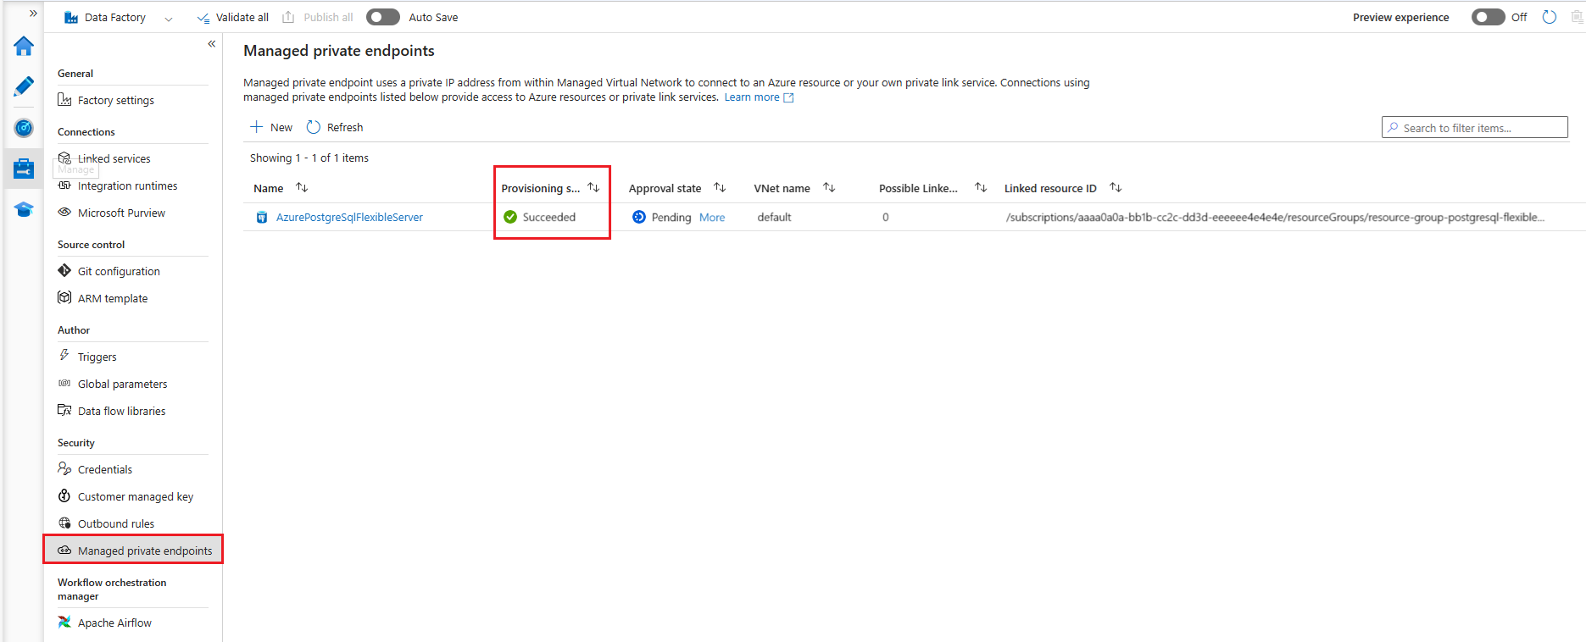Click the Succeeded provisioning state text
This screenshot has width=1586, height=642.
pos(549,218)
